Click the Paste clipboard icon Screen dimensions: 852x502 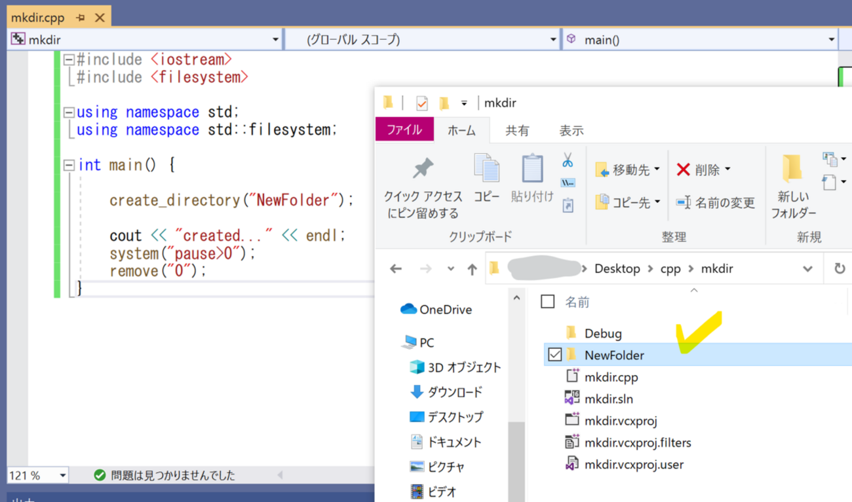(532, 170)
